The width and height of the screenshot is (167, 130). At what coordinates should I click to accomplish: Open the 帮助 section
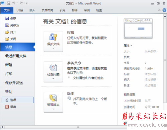(x=9, y=92)
